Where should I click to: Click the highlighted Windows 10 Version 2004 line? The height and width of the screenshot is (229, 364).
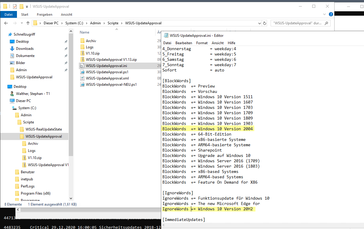pos(208,129)
